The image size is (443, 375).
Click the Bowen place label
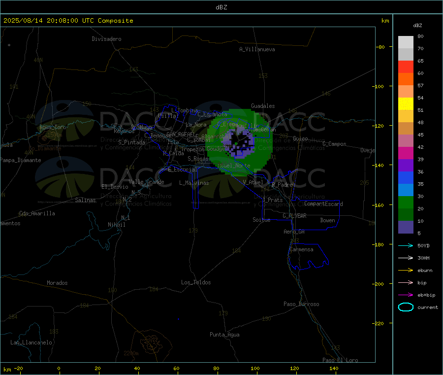click(x=328, y=220)
